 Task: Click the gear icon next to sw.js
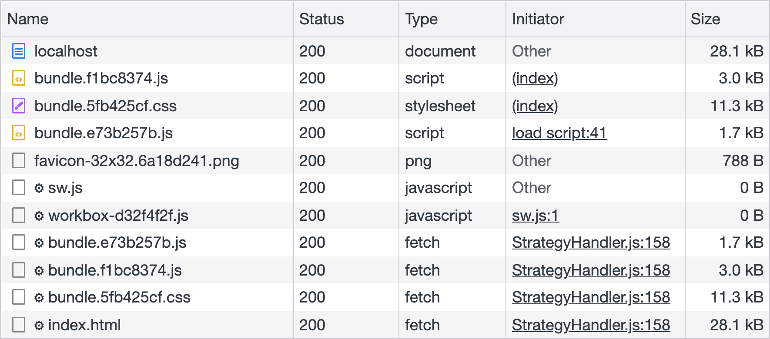point(38,188)
